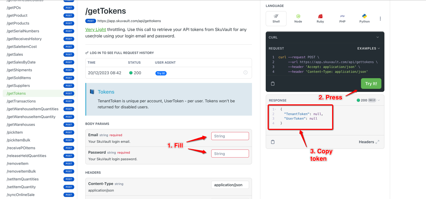Expand the CURL section chevron
Viewport: 426px width, 199px height.
(x=377, y=37)
